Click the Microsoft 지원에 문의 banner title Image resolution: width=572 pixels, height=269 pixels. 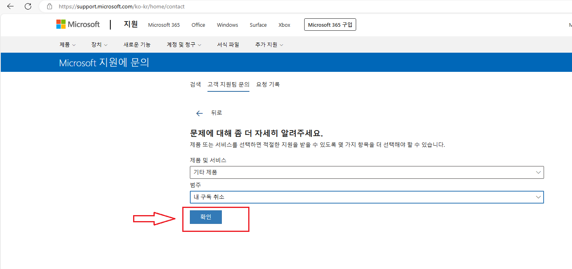coord(104,63)
